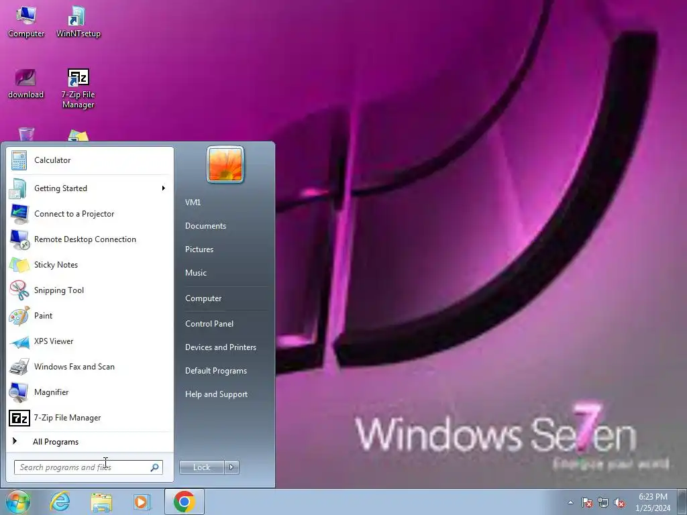Screen dimensions: 687x515
Task: Open Calculator from the Start menu
Action: (x=90, y=160)
